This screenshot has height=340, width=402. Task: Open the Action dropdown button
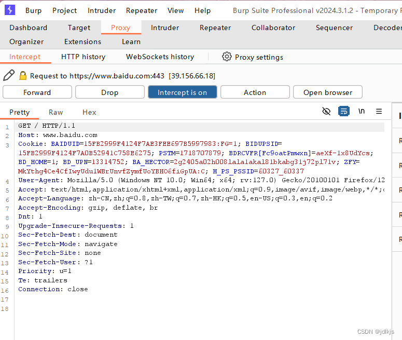[255, 92]
